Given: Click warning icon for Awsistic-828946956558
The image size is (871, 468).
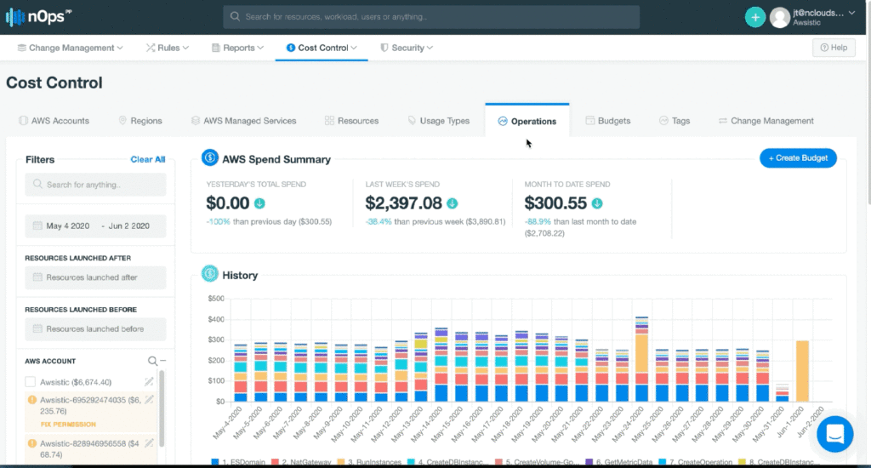Looking at the screenshot, I should point(31,443).
